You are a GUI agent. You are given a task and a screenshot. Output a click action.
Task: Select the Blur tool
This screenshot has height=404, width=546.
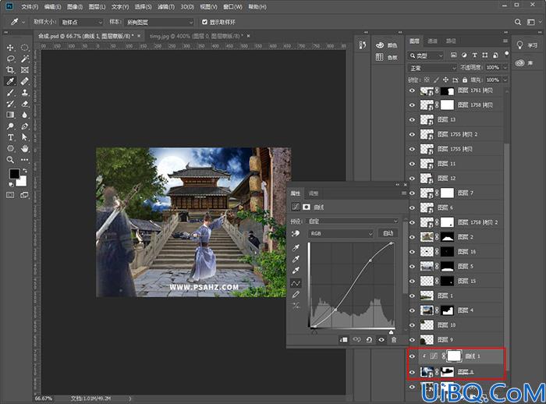coord(24,115)
